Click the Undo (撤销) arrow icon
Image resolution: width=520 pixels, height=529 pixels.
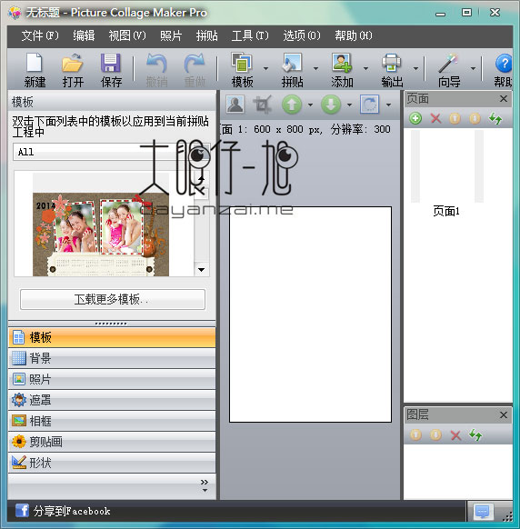pyautogui.click(x=156, y=63)
